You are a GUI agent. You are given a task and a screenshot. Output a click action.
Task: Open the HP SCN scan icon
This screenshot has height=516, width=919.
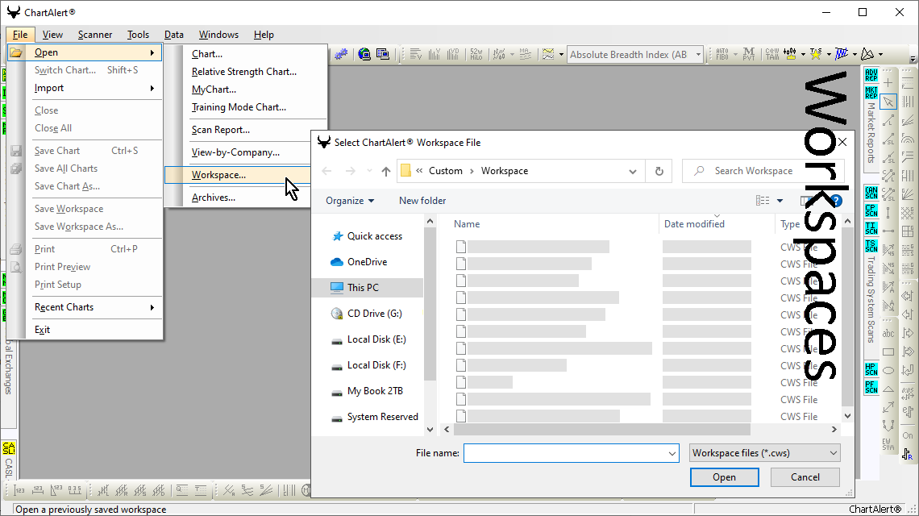point(871,368)
